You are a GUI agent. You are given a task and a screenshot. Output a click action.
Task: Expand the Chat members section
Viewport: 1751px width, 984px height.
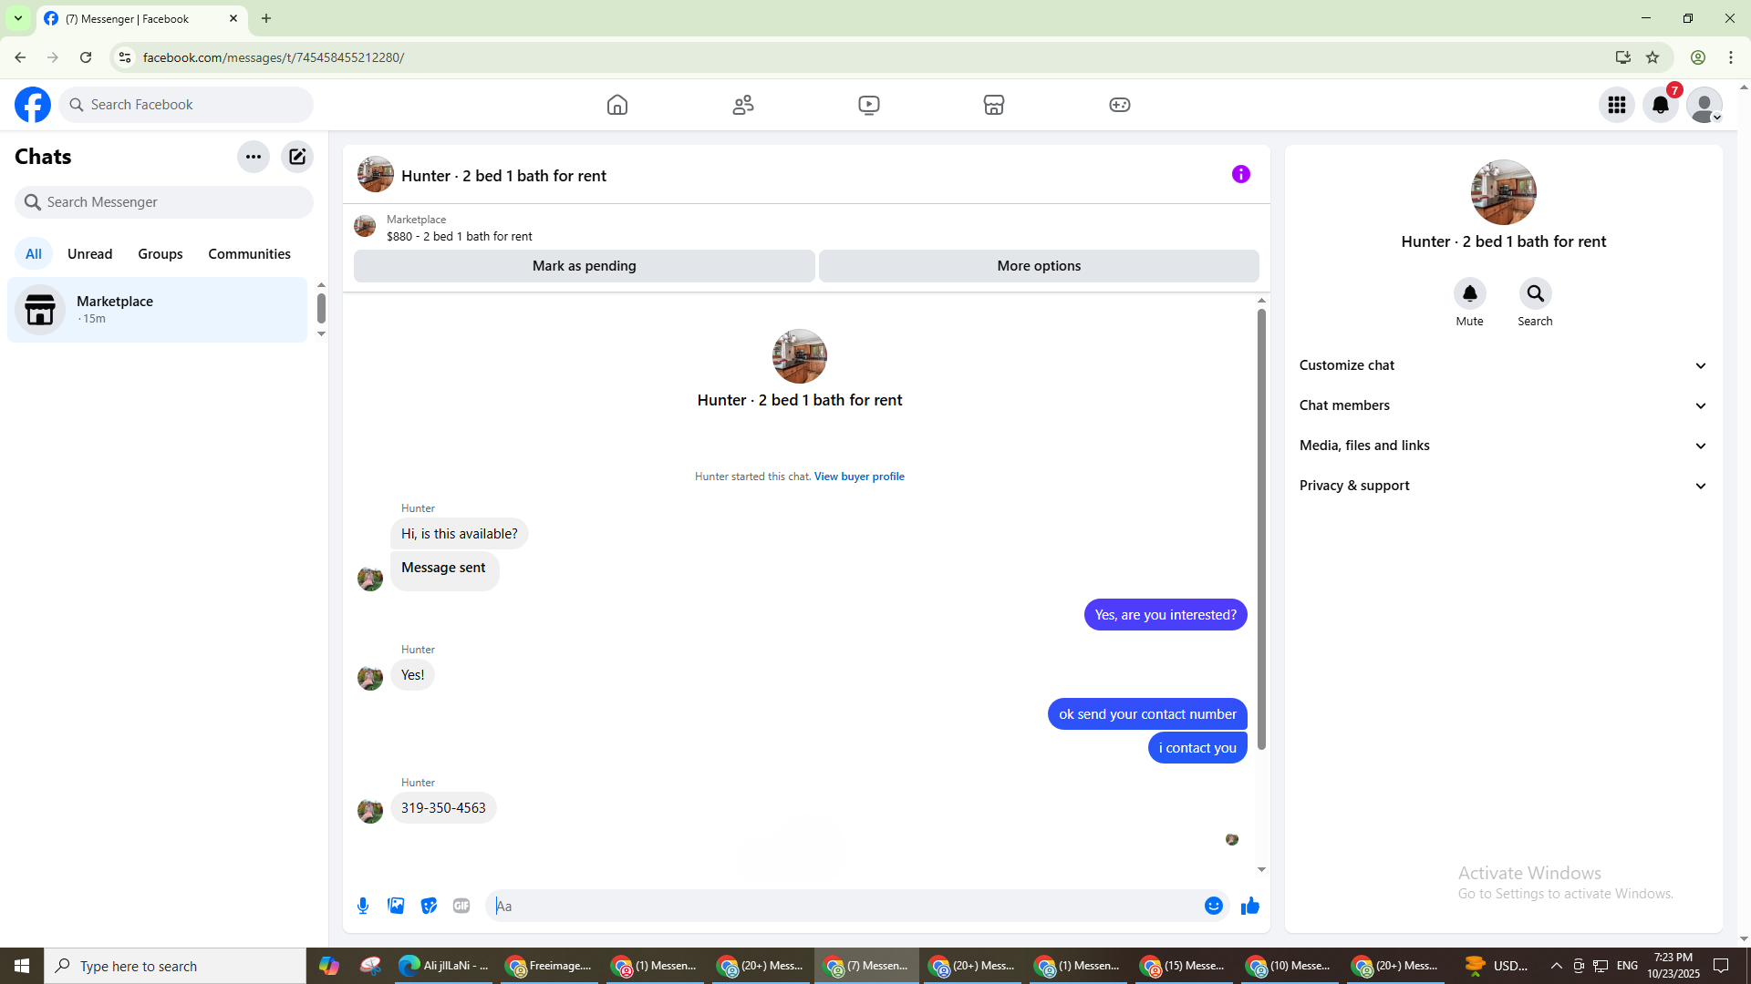(1503, 405)
